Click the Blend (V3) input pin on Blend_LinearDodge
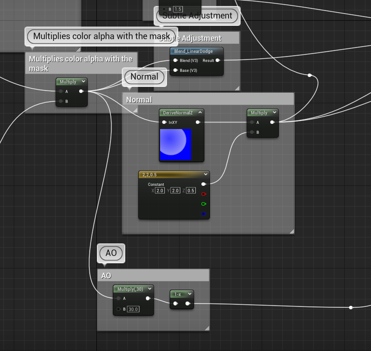 click(175, 60)
